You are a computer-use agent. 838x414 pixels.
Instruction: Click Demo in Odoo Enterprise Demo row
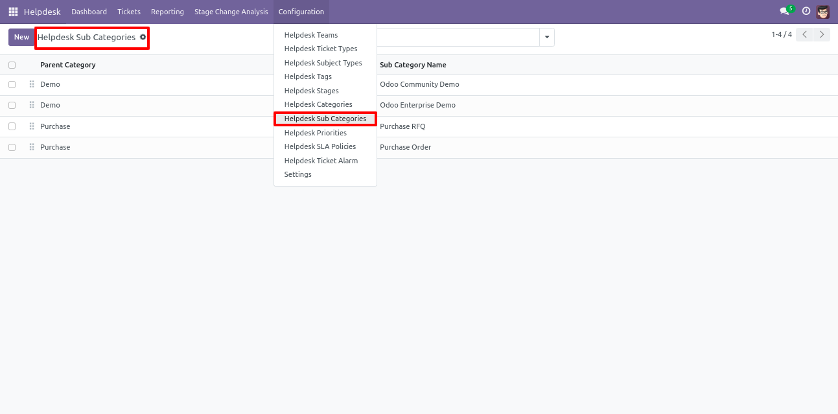pyautogui.click(x=50, y=105)
